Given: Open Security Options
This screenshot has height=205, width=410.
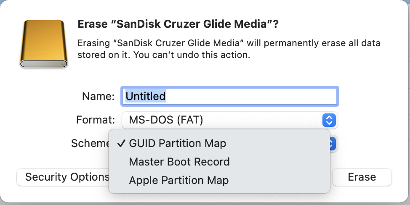Looking at the screenshot, I should (x=62, y=177).
